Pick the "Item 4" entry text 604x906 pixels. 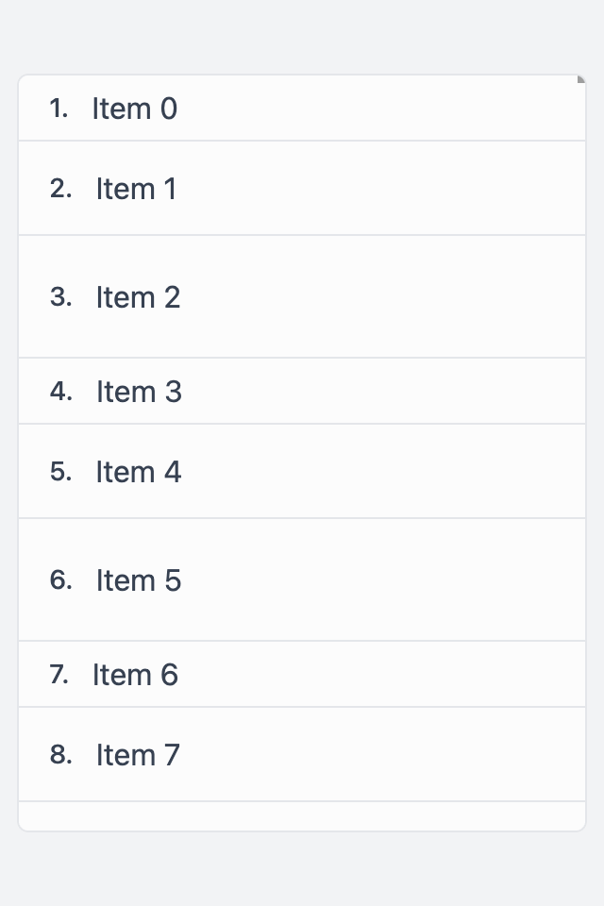[139, 472]
